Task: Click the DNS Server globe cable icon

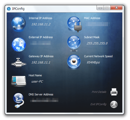Action: [x=19, y=100]
